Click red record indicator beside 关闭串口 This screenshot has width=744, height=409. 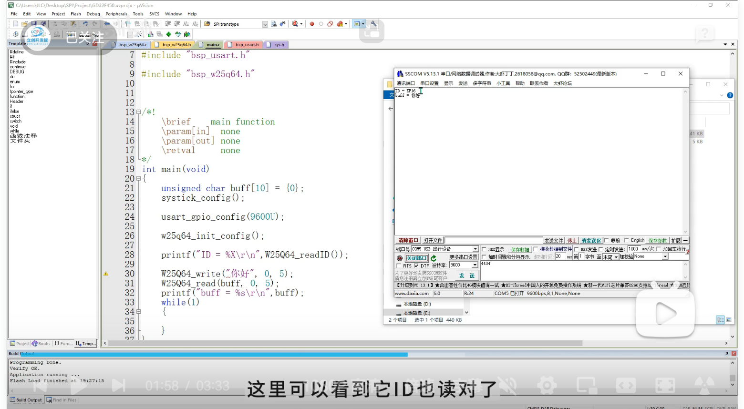[x=400, y=258]
